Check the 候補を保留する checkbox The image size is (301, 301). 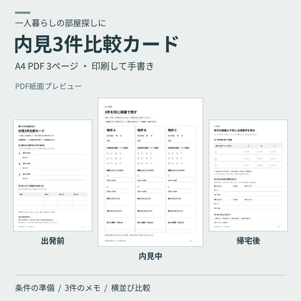click(241, 218)
